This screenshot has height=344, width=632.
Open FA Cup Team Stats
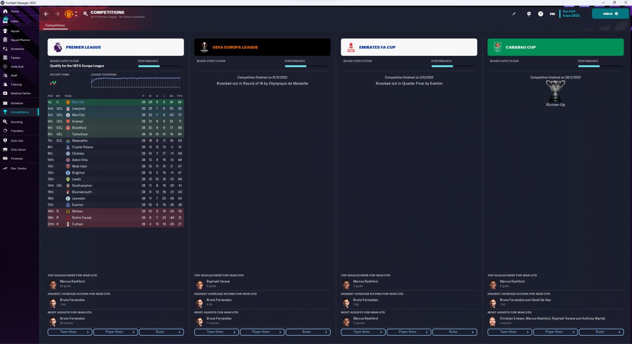363,332
